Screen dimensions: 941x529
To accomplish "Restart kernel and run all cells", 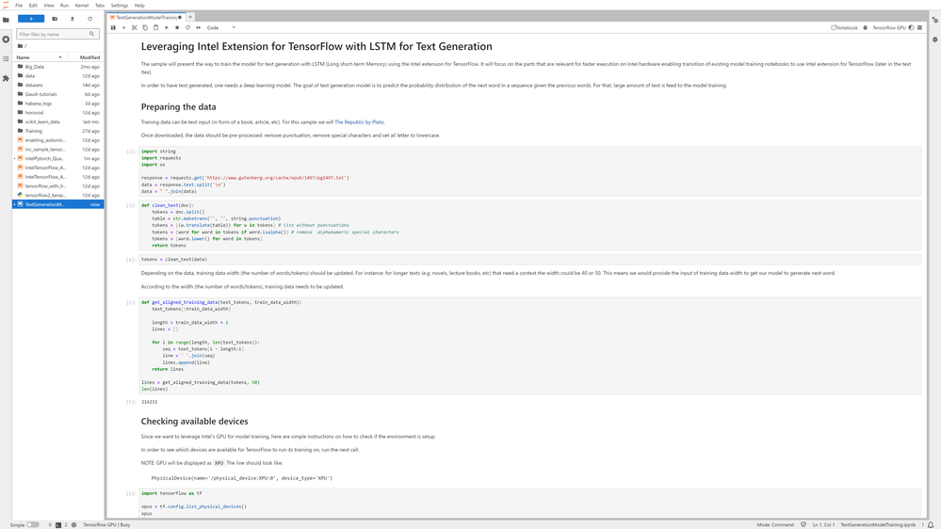I will coord(198,27).
